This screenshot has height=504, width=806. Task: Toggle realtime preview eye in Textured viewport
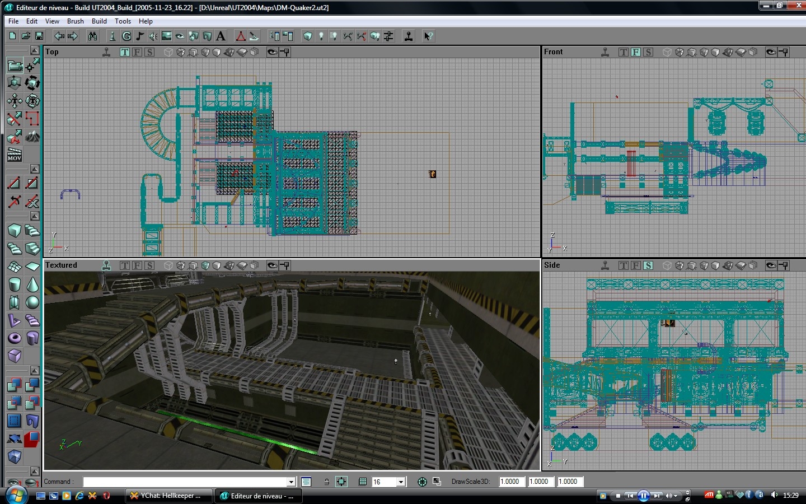point(272,265)
